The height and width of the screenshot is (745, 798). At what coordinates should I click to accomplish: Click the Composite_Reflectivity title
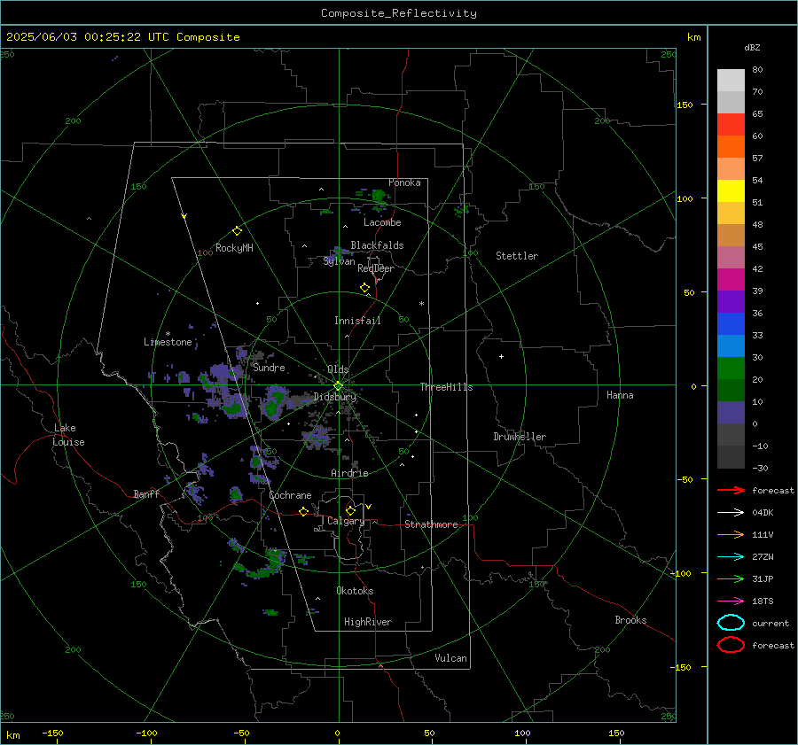398,13
